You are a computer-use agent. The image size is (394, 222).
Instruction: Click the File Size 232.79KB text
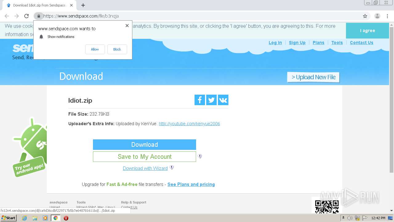89,114
